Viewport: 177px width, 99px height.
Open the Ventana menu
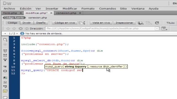[x=138, y=9]
